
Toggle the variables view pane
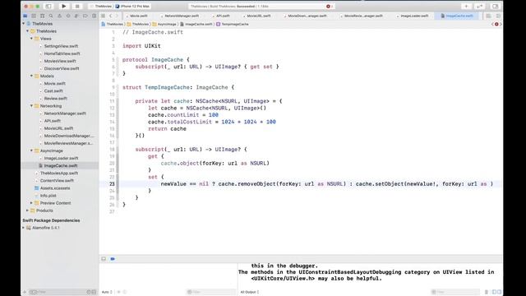[494, 292]
